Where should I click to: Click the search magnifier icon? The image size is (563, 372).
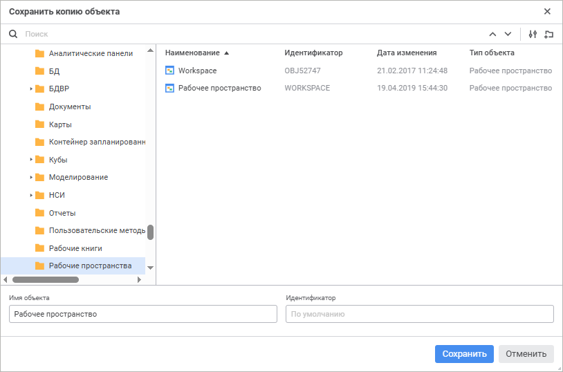[12, 34]
